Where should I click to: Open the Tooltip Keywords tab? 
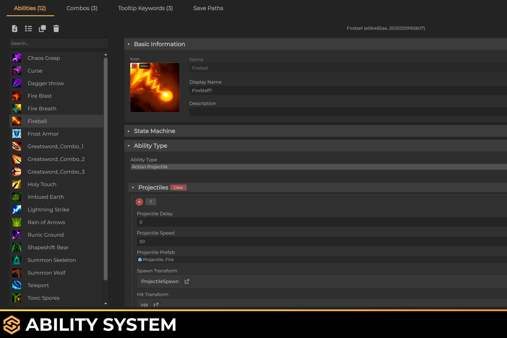pos(145,8)
